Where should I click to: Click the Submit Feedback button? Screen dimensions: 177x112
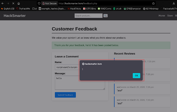click(x=65, y=95)
